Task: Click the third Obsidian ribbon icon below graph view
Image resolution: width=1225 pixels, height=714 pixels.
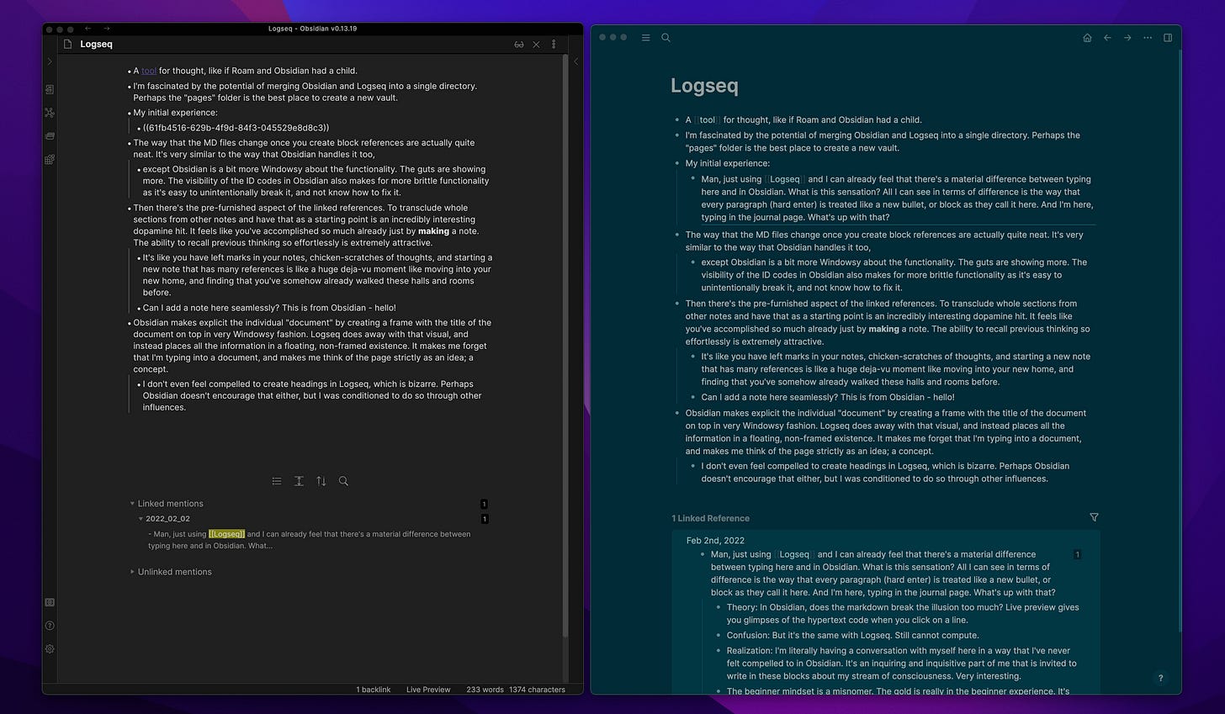Action: pos(50,136)
